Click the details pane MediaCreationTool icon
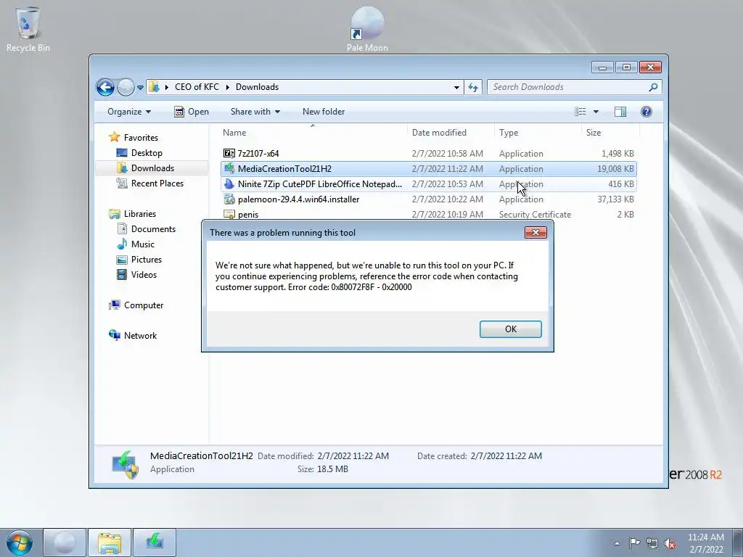The height and width of the screenshot is (557, 743). point(125,463)
